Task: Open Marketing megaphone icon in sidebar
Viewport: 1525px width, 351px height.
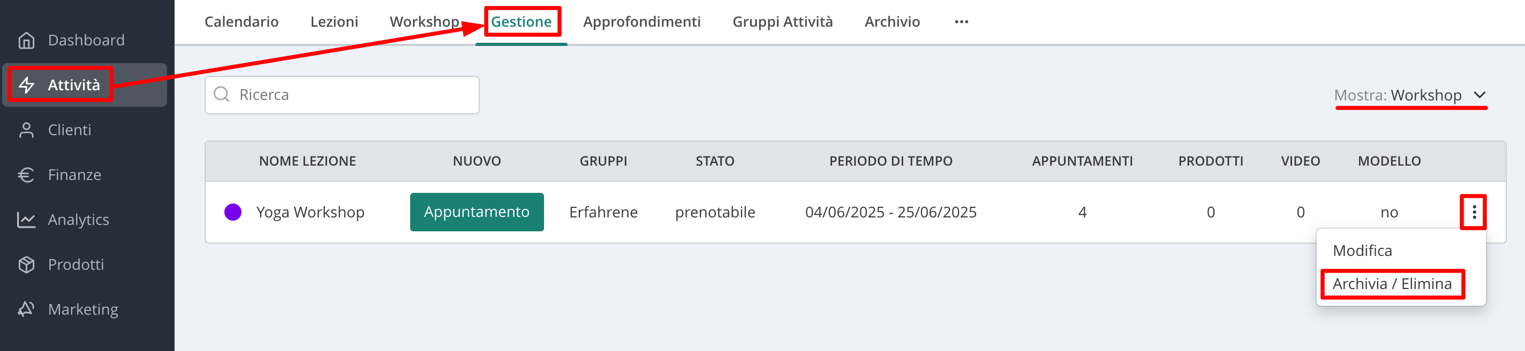Action: 26,309
